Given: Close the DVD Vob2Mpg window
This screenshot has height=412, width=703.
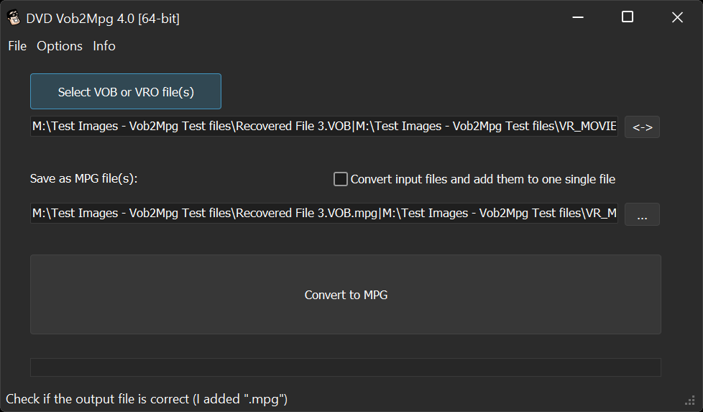Looking at the screenshot, I should pos(677,18).
